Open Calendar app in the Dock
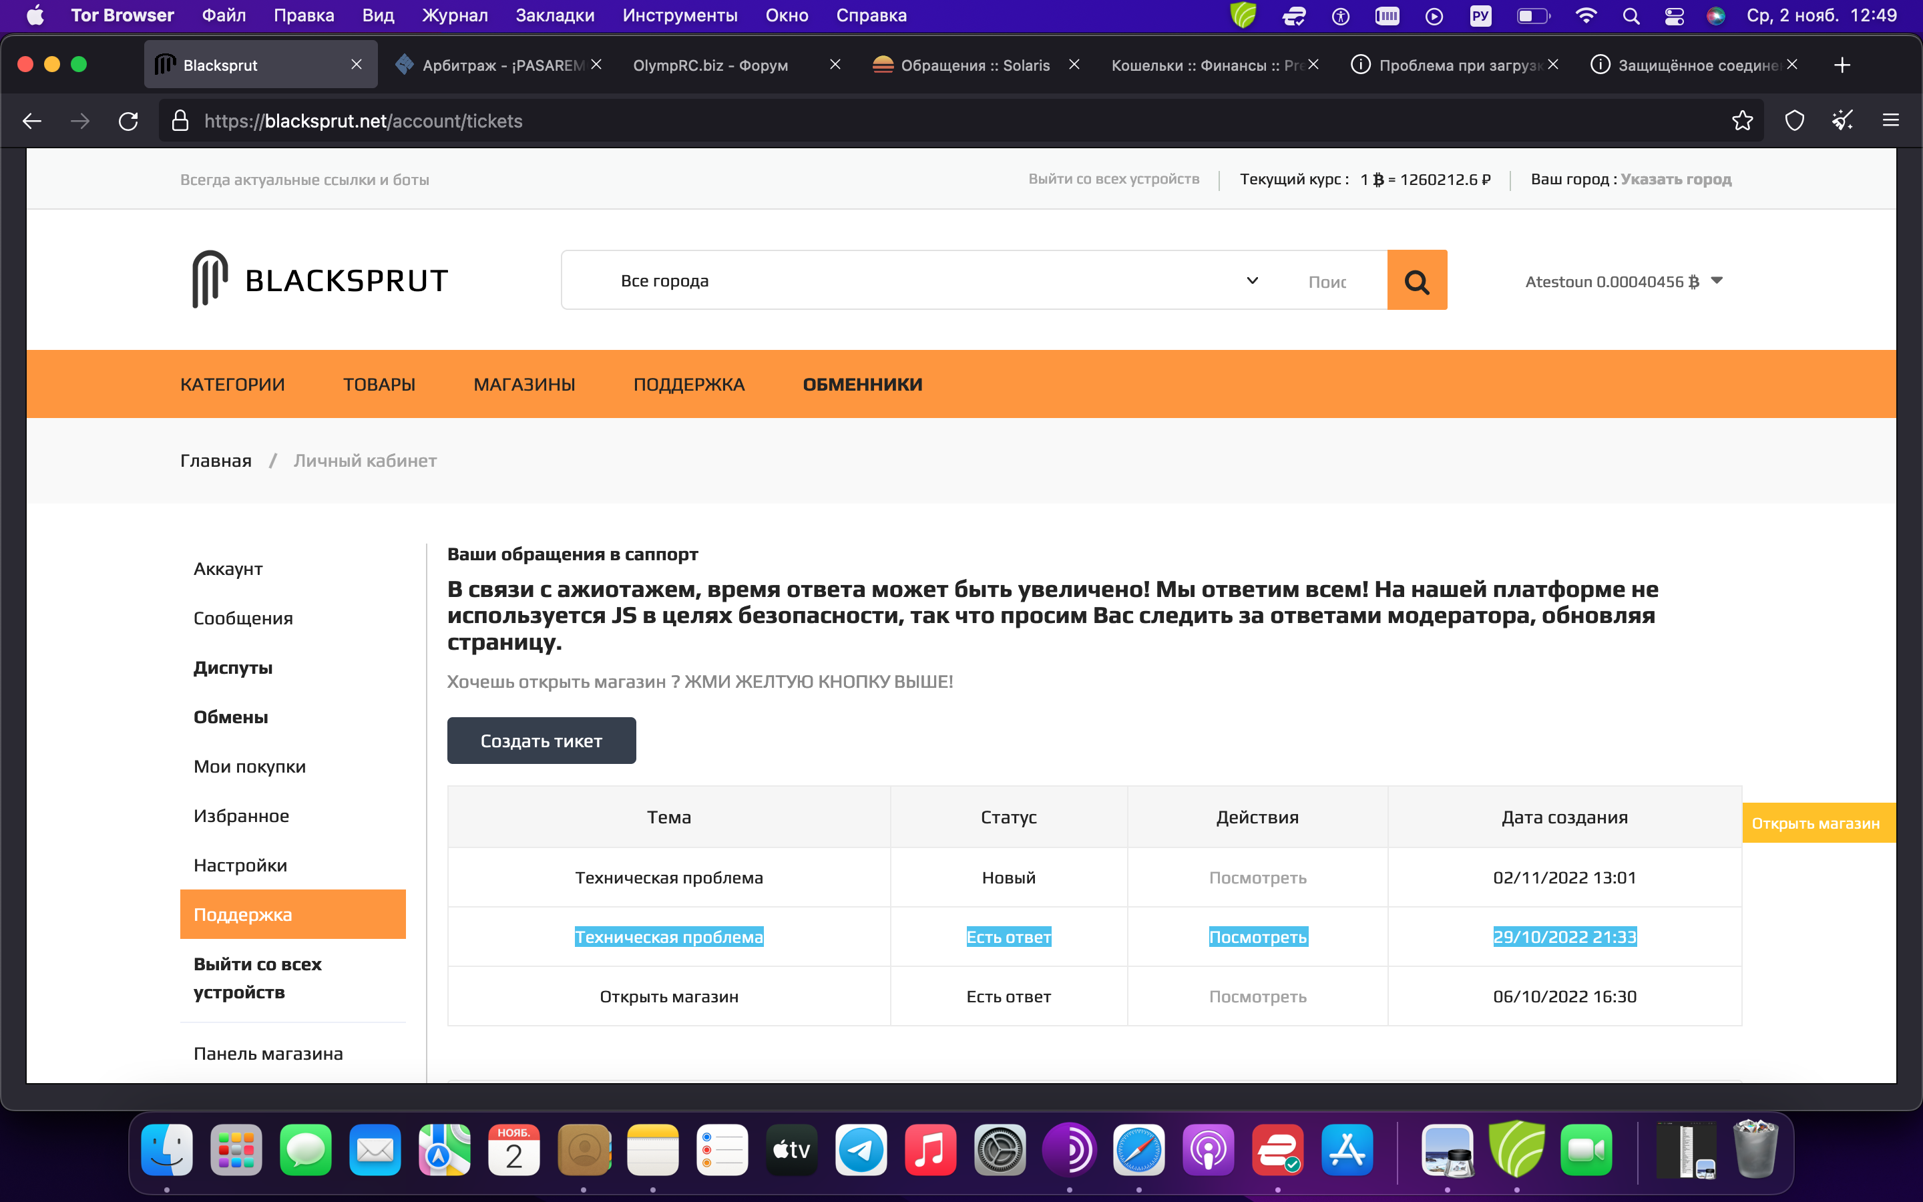This screenshot has width=1923, height=1202. 514,1149
